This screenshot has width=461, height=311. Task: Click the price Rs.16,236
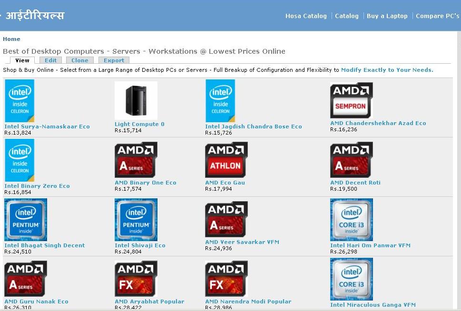343,129
